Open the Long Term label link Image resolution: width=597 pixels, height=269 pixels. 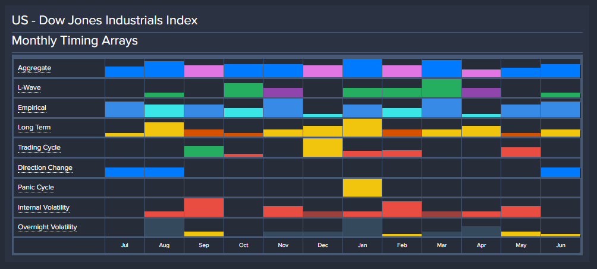(x=33, y=128)
